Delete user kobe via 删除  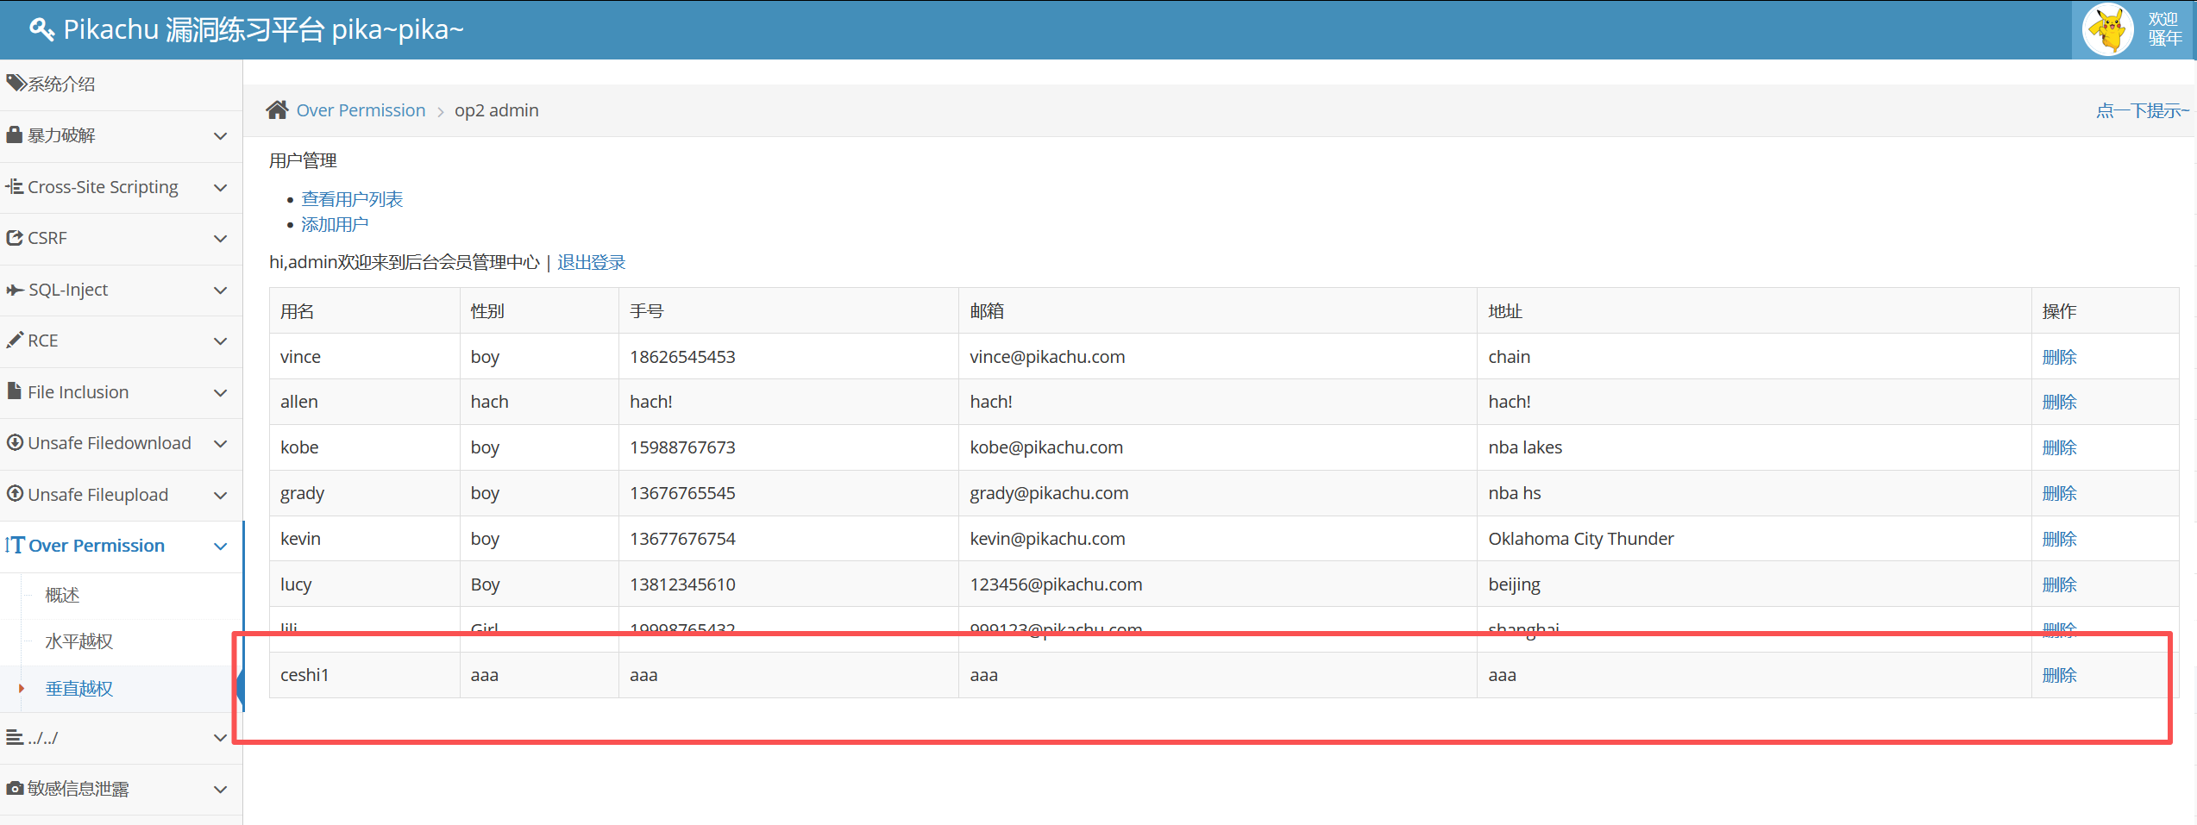pos(2059,447)
